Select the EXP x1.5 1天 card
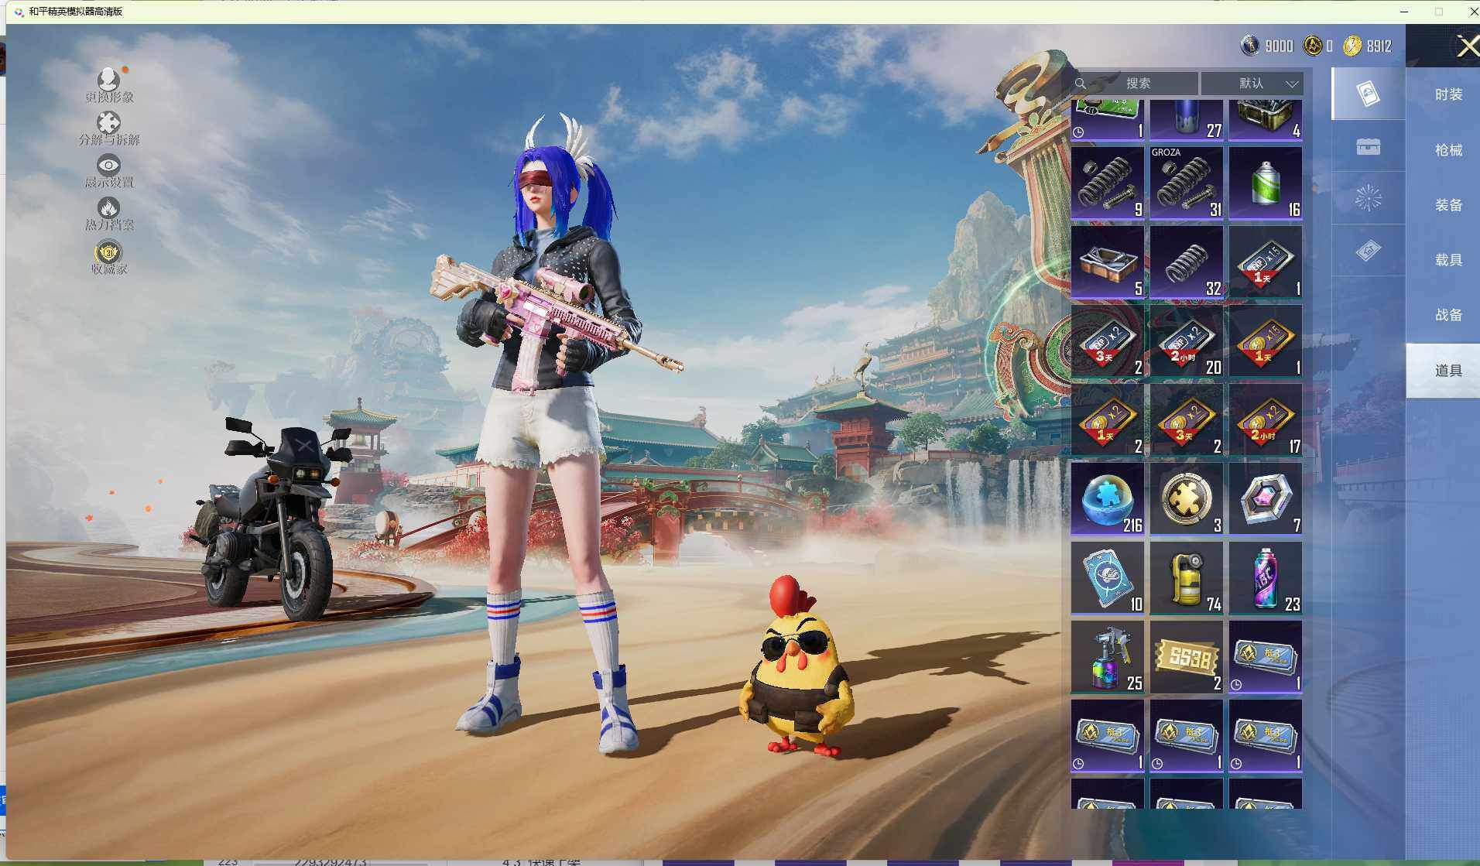Screen dimensions: 1480x866 click(1266, 262)
